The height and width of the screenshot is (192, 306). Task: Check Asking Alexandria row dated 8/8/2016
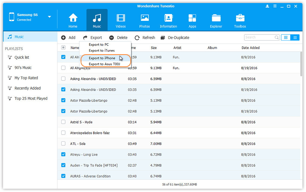[x=63, y=79]
